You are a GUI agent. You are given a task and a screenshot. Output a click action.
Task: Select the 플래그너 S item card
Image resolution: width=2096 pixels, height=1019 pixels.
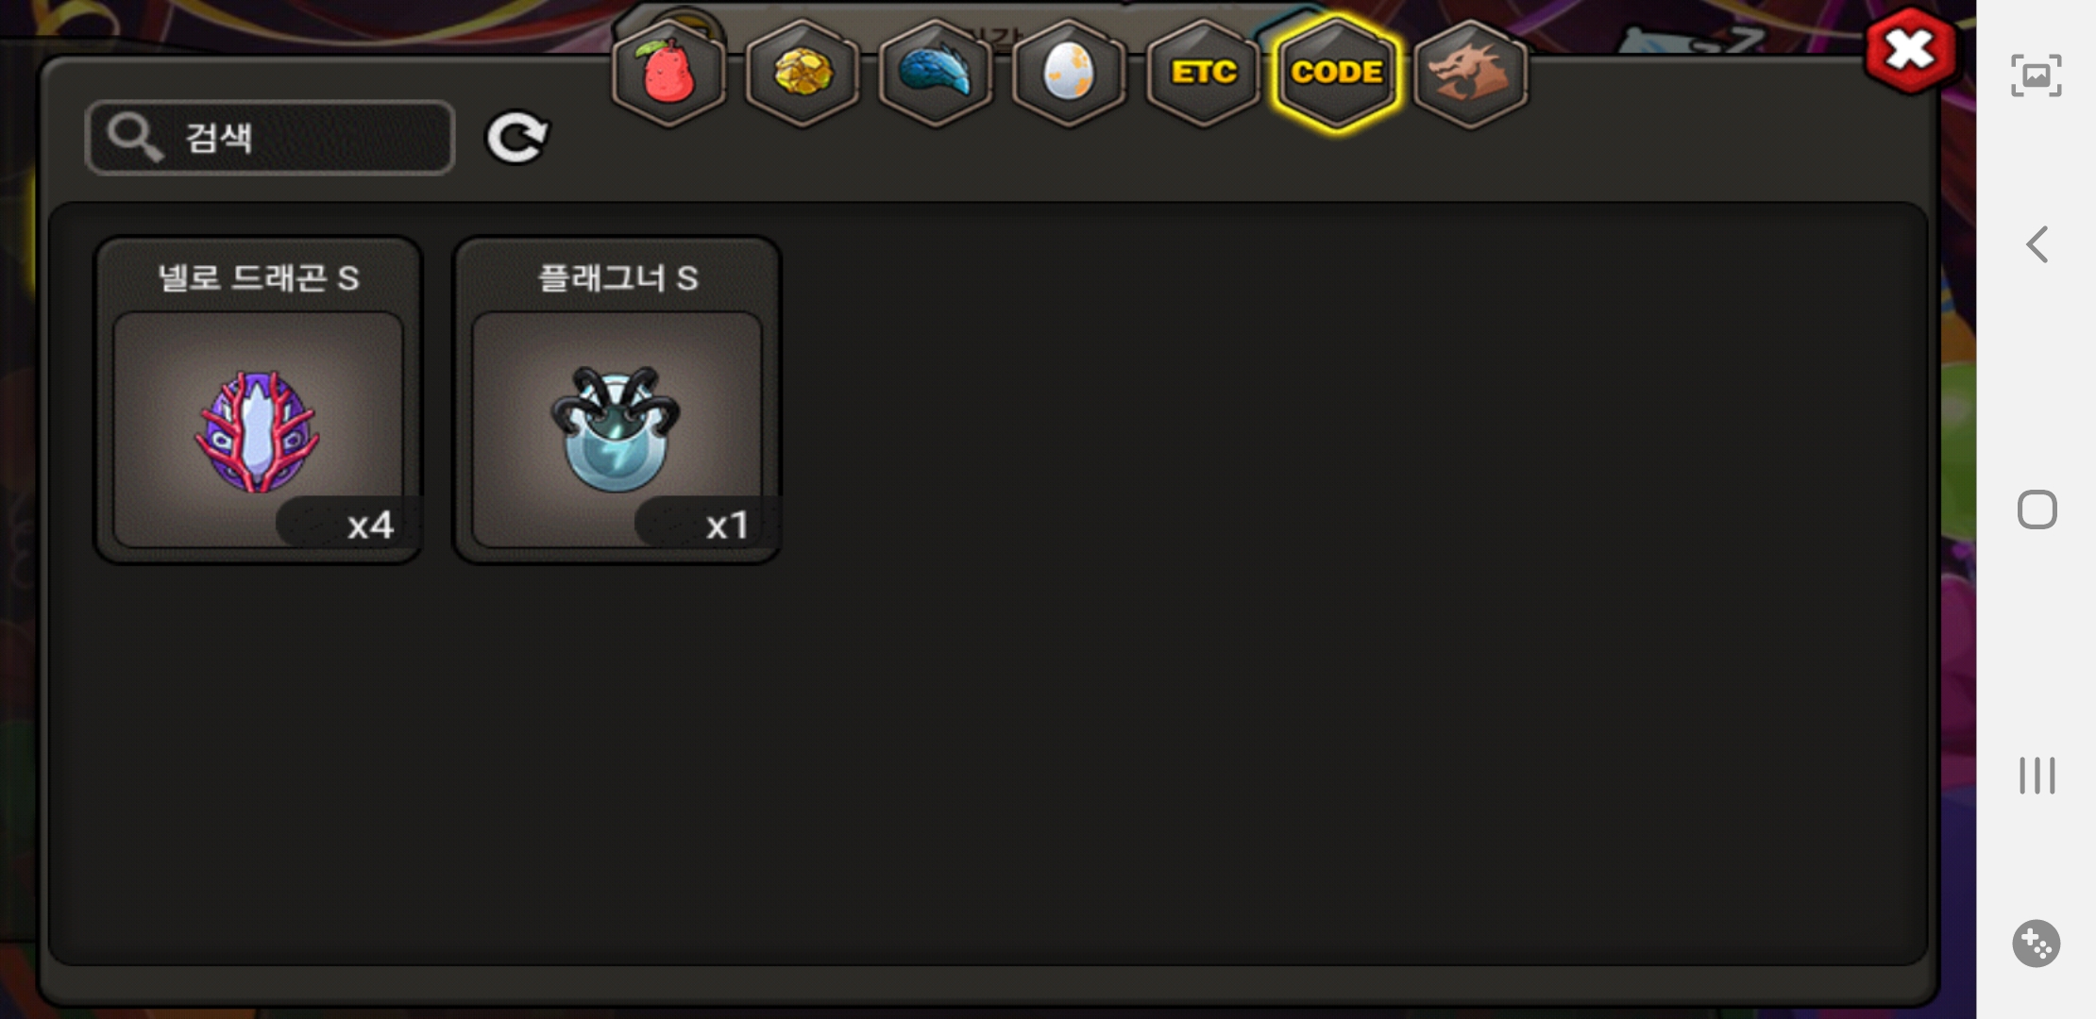[617, 400]
